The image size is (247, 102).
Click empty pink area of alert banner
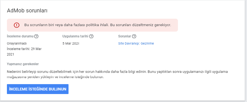coord(175,25)
